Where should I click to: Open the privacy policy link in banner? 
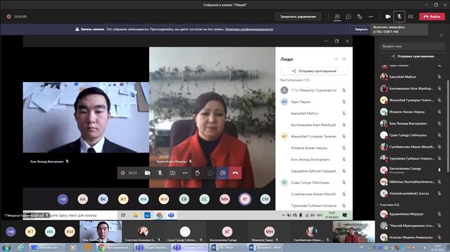tap(249, 29)
